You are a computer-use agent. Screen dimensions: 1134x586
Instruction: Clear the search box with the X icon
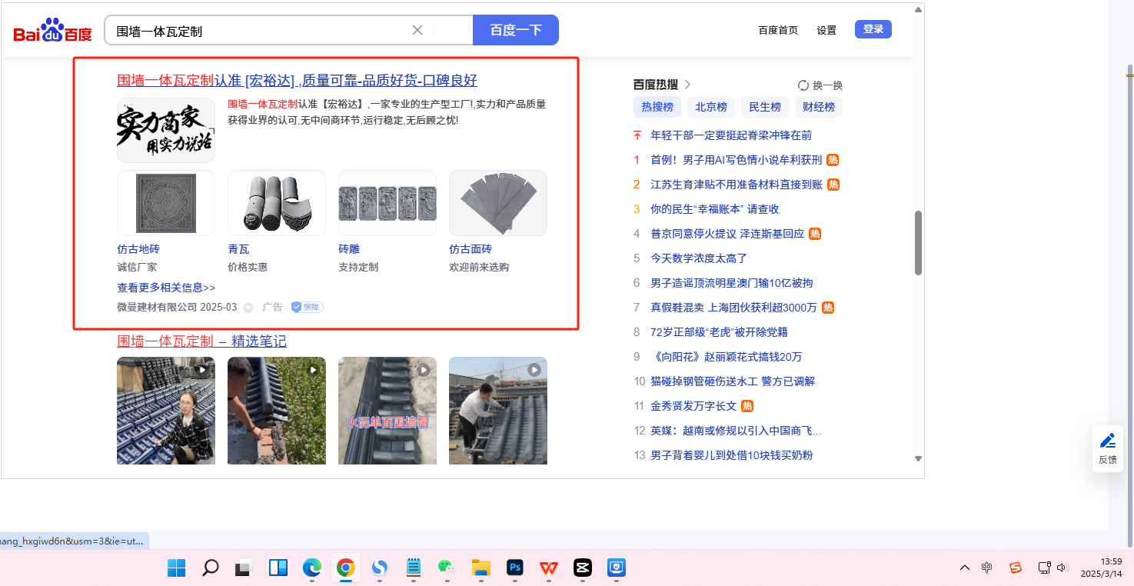click(x=417, y=31)
